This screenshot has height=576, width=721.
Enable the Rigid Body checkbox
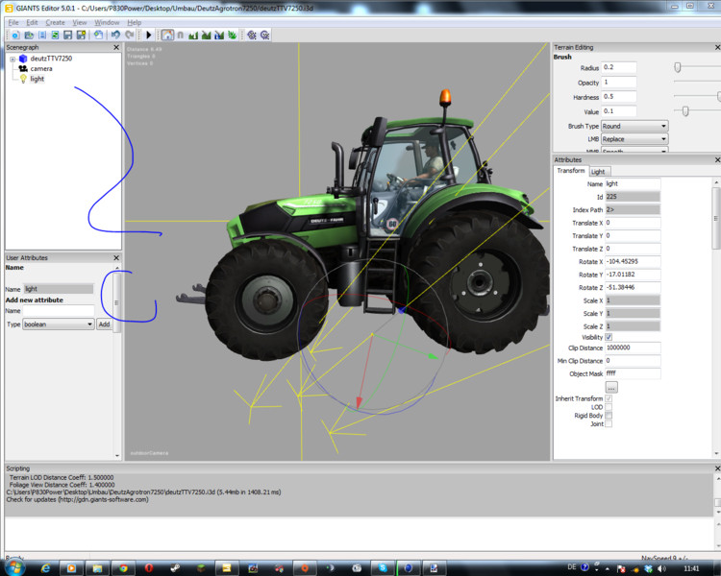tap(609, 416)
